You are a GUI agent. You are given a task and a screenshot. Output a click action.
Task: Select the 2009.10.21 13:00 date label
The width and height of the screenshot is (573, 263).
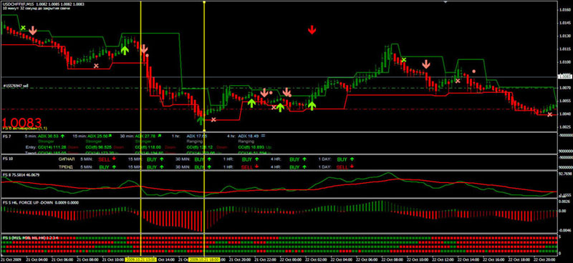(x=141, y=259)
